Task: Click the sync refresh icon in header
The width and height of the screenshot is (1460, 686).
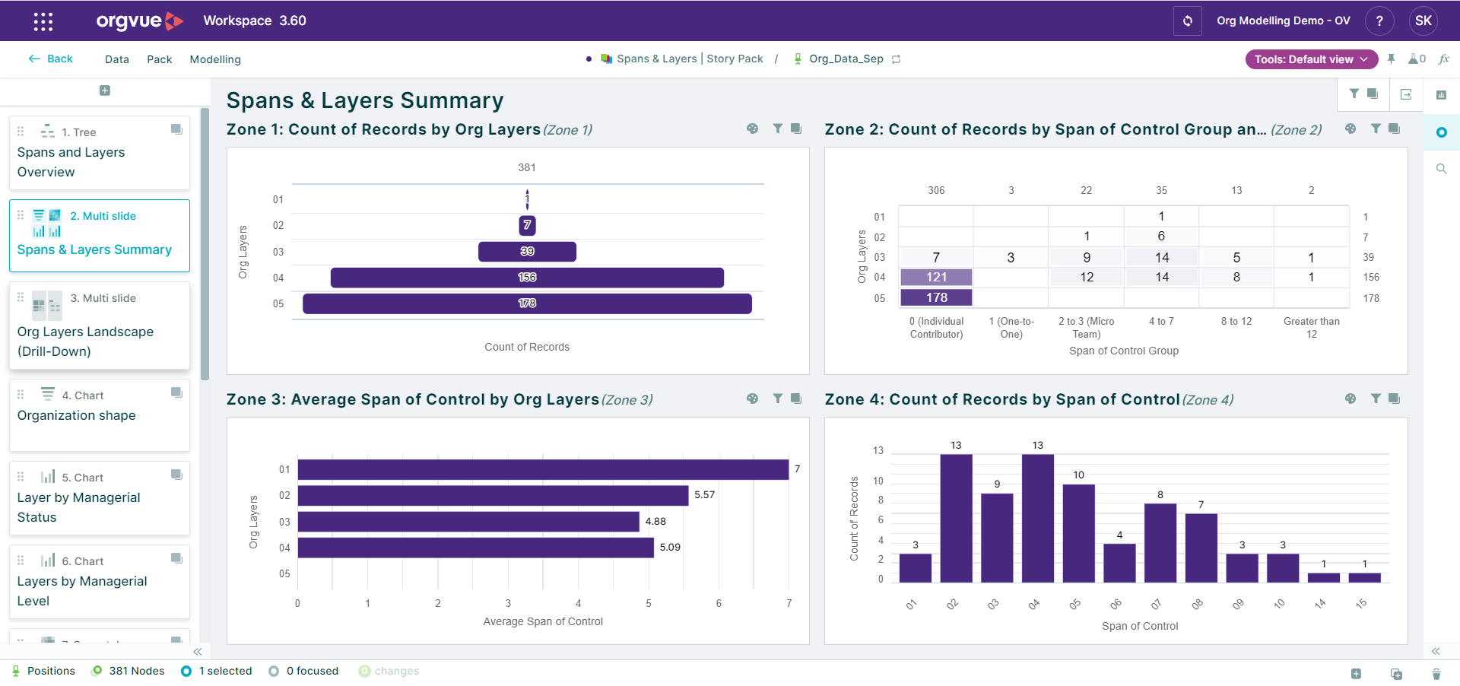Action: tap(1187, 21)
